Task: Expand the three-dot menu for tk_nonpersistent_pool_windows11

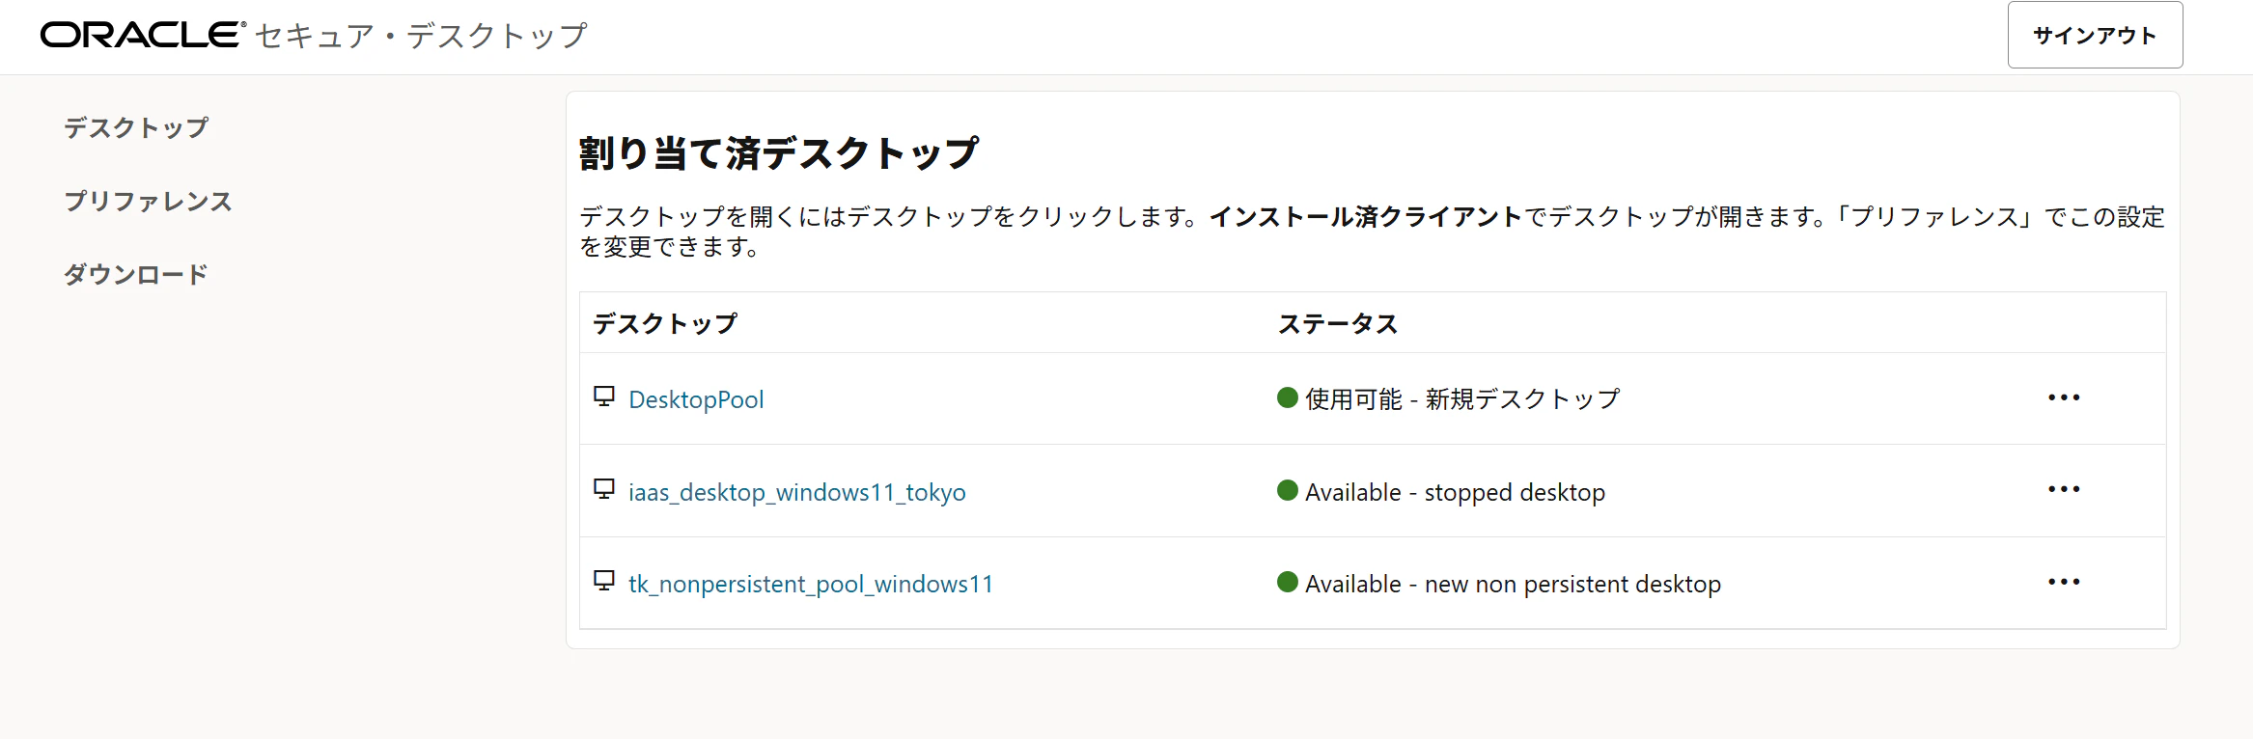Action: pos(2064,582)
